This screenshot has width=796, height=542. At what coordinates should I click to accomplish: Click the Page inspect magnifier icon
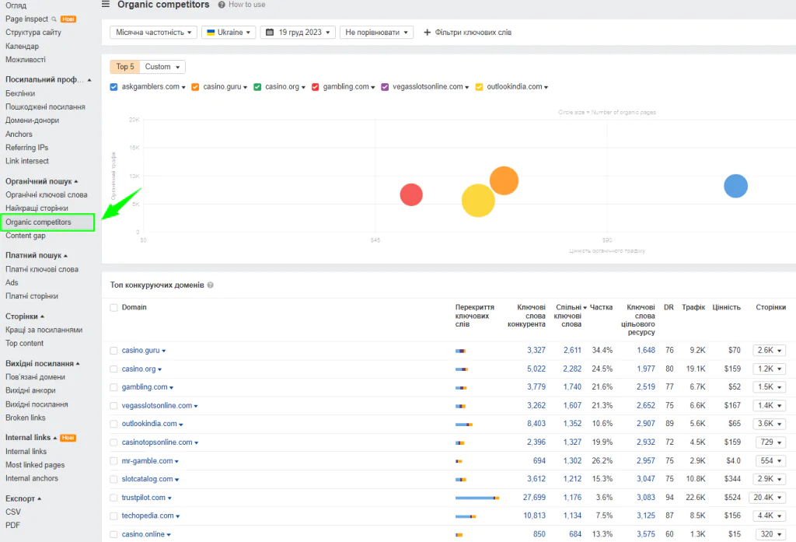tap(54, 19)
